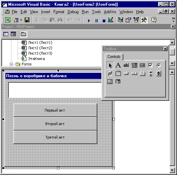
Task: Open the Edit menu
Action: point(24,12)
